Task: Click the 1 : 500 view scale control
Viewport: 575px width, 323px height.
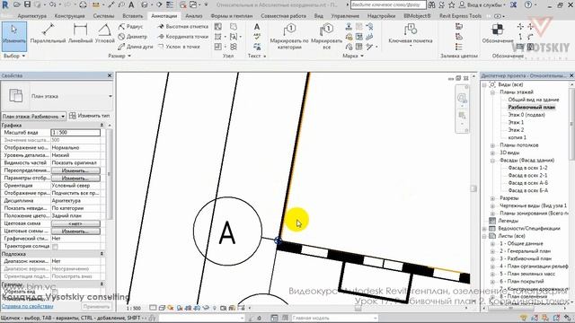Action: click(x=134, y=309)
